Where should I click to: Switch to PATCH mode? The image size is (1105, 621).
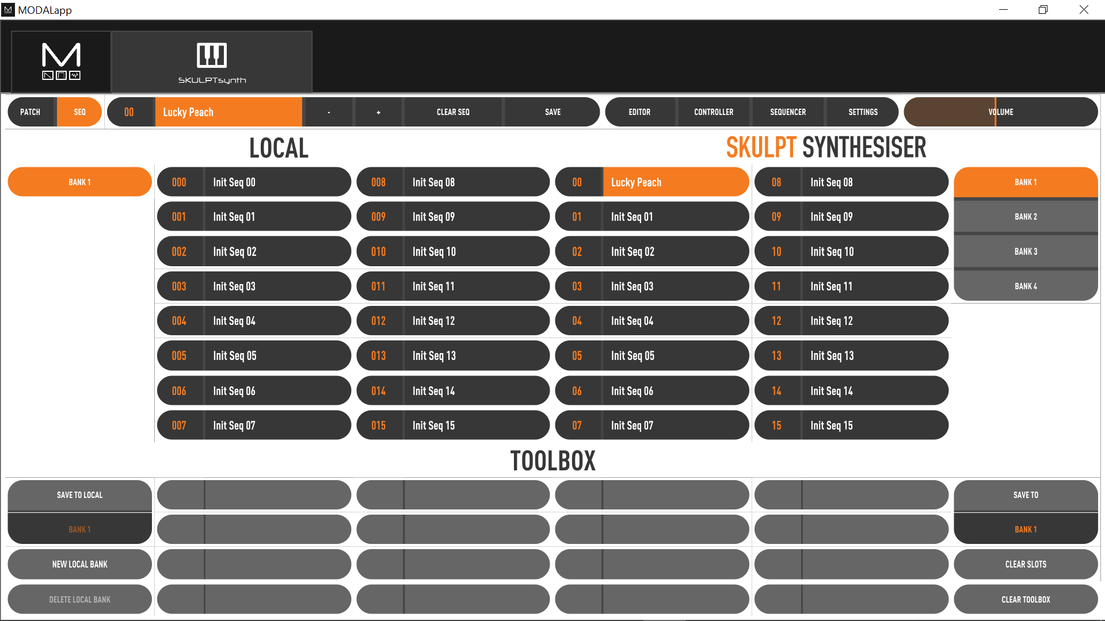31,112
